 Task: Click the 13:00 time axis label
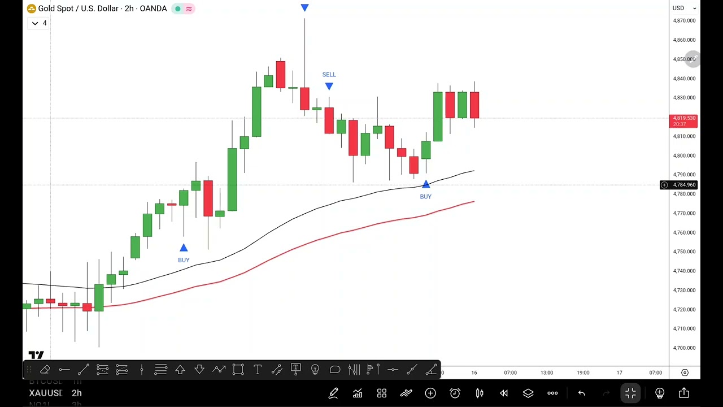[x=546, y=373]
